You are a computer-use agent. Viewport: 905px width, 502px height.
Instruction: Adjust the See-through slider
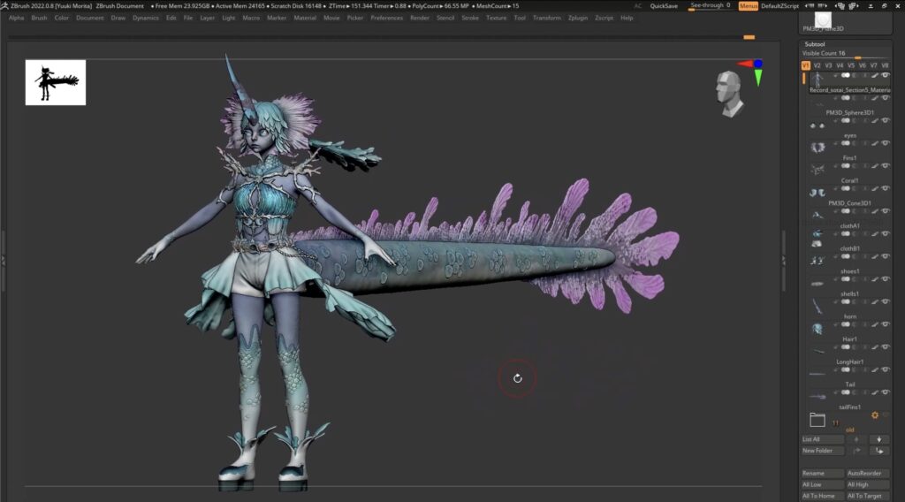coord(710,6)
